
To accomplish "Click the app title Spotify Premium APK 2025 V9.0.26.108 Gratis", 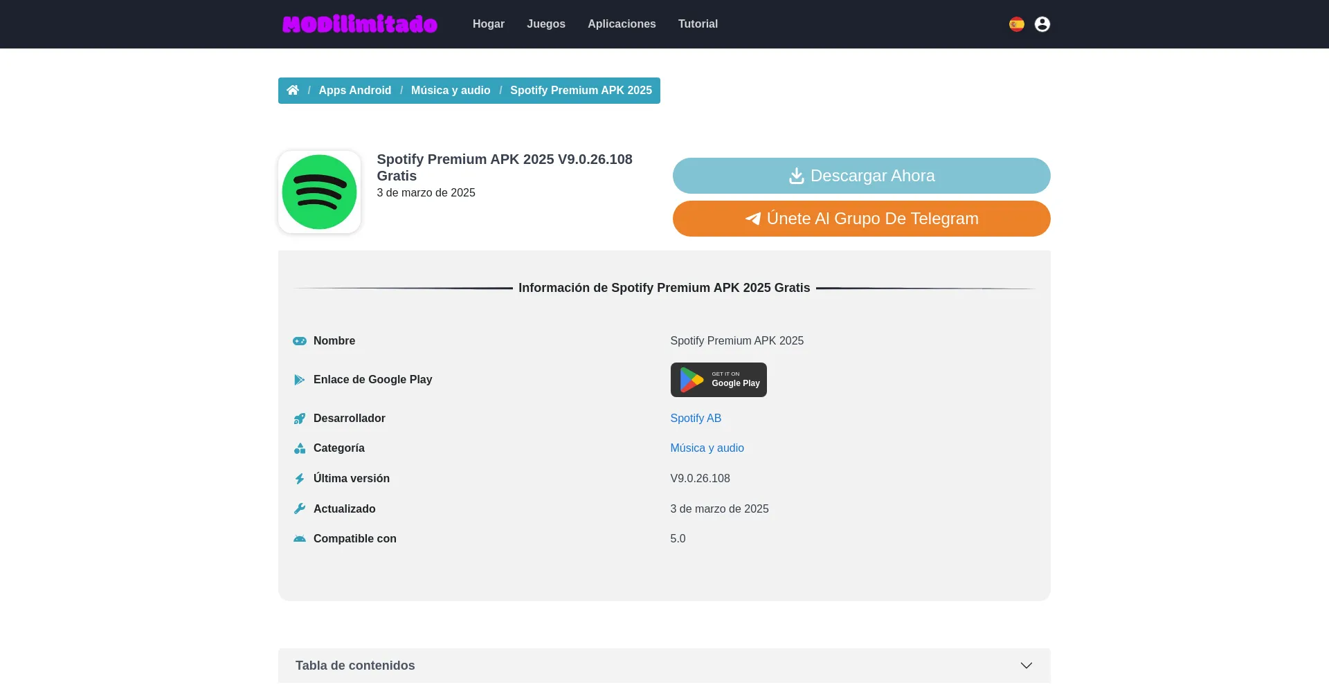I will [x=505, y=167].
